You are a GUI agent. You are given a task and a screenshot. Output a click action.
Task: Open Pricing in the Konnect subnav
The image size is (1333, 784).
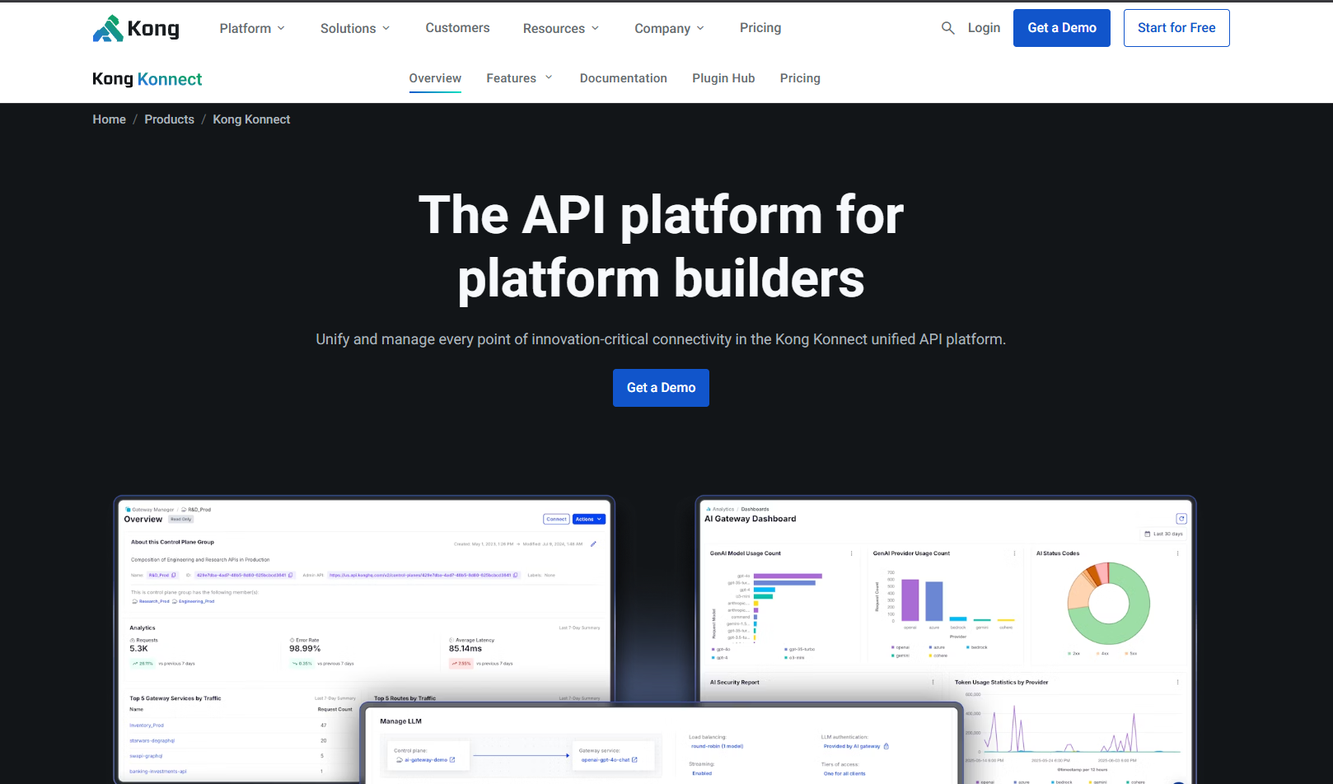tap(800, 78)
